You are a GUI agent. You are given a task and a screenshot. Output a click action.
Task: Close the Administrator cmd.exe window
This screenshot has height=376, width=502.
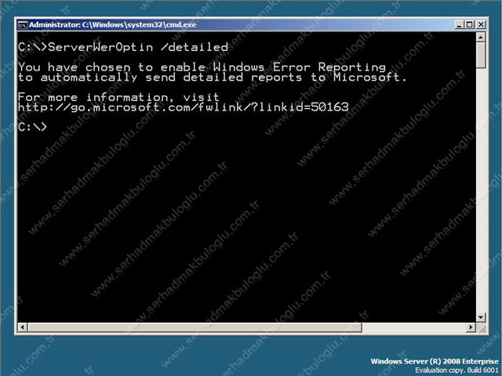point(481,24)
